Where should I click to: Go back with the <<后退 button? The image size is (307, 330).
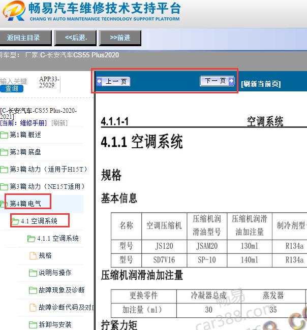(75, 38)
